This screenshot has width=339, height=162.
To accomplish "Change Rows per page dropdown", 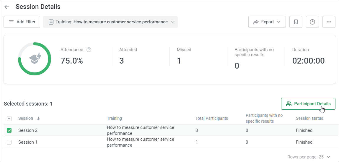I will point(328,157).
